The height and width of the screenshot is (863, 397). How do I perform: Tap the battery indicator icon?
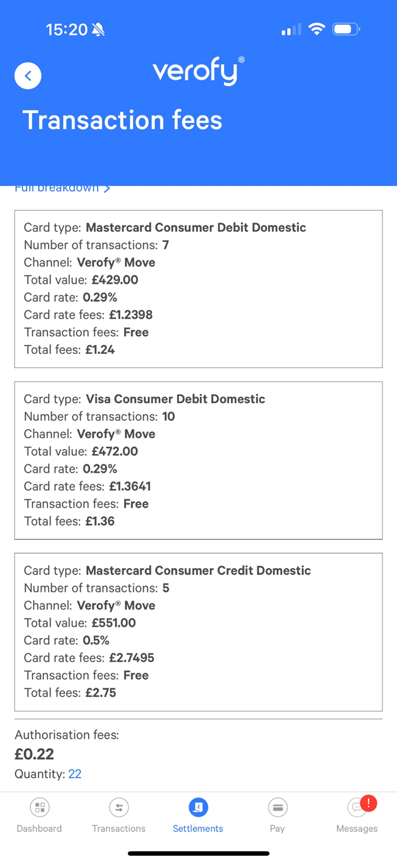[x=346, y=29]
